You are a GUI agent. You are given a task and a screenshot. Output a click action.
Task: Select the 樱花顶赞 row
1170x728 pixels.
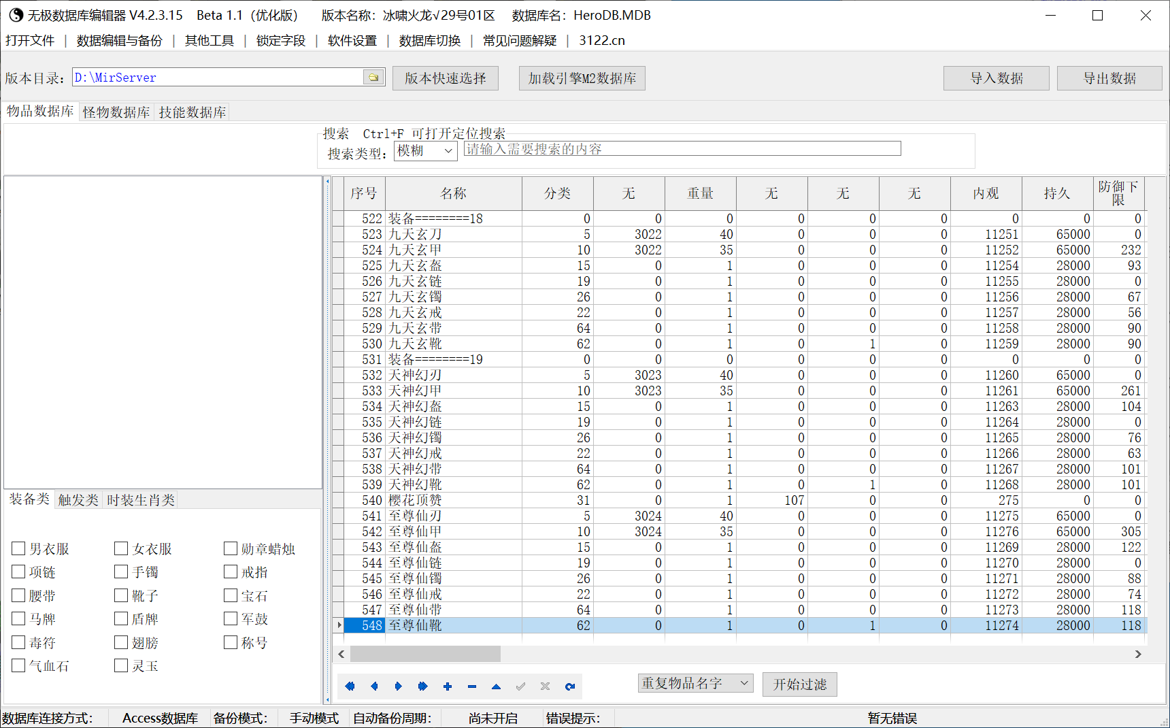[x=739, y=500]
